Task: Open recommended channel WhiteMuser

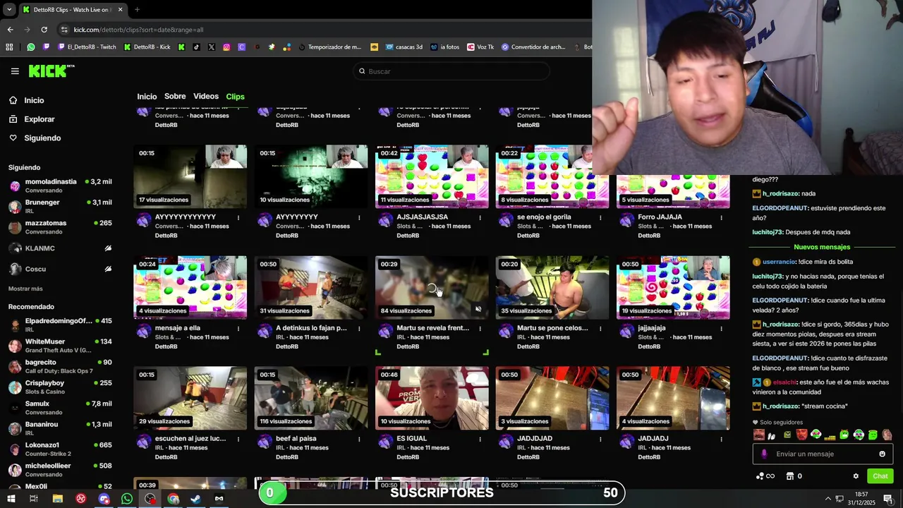Action: click(60, 346)
